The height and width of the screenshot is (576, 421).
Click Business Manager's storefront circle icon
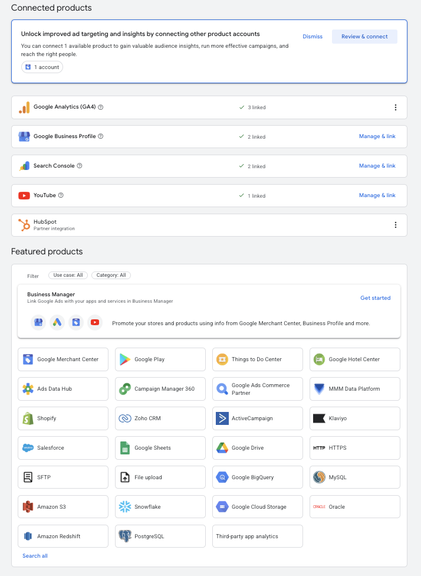click(38, 323)
